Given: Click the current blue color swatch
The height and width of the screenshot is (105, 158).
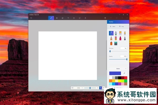Looking at the screenshot, I should 115,73.
